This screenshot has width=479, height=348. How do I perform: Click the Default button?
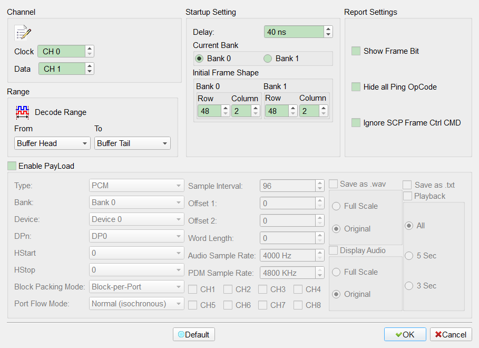coord(194,334)
